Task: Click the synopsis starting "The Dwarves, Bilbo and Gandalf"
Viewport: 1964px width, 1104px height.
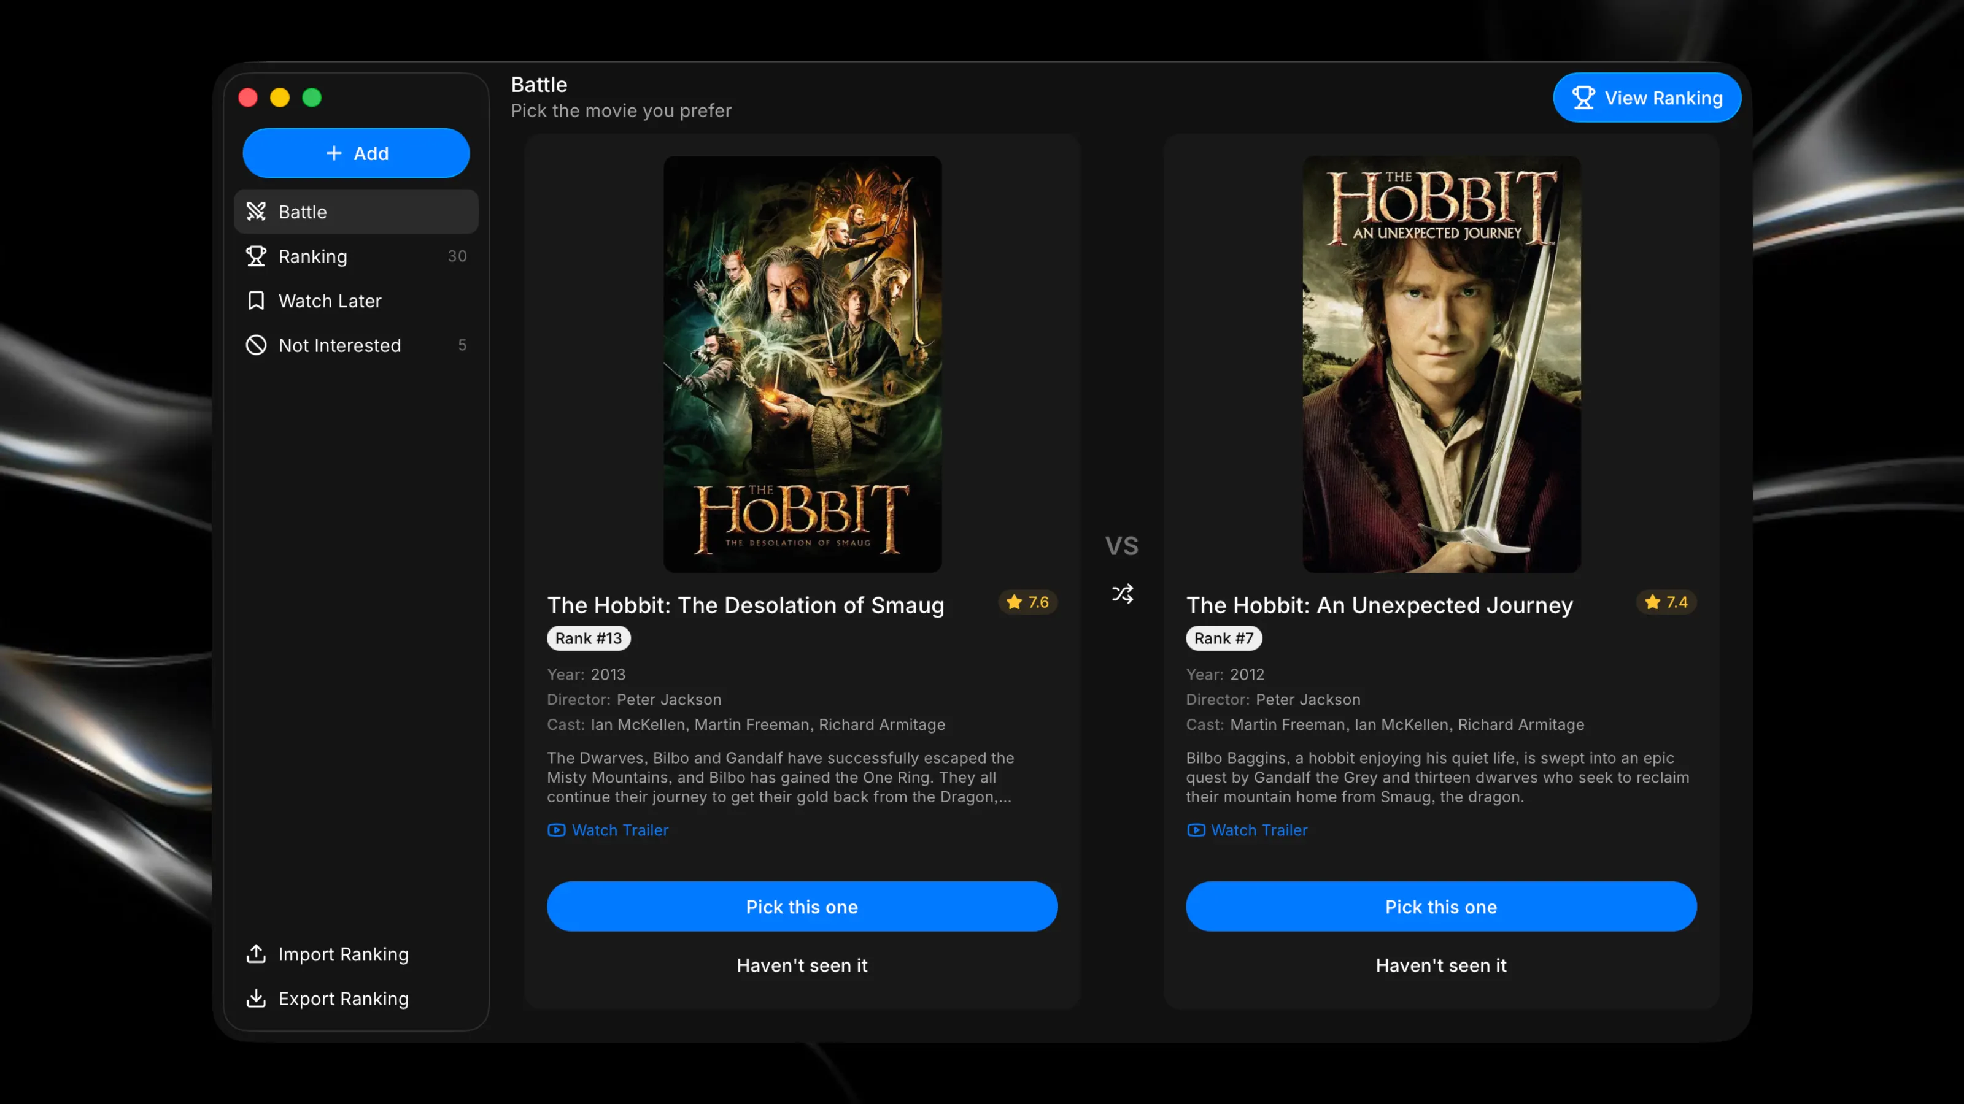Action: (x=781, y=777)
